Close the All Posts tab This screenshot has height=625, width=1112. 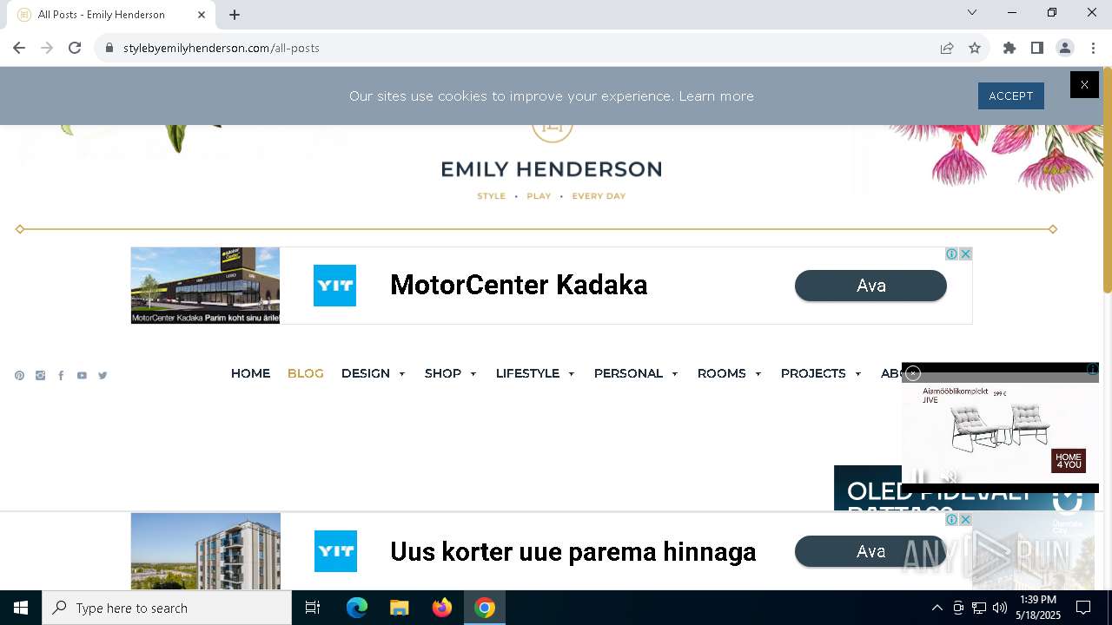coord(202,14)
